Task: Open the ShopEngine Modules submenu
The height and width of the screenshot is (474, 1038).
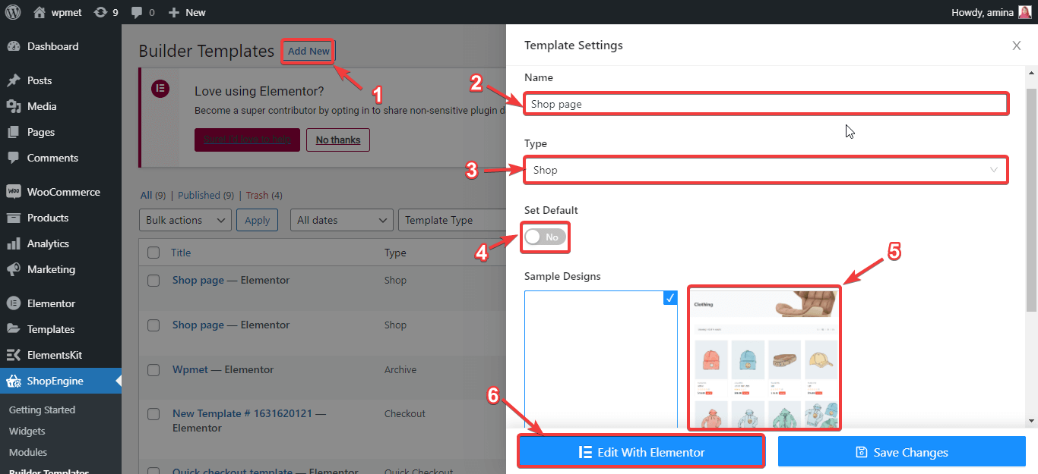Action: click(x=28, y=452)
